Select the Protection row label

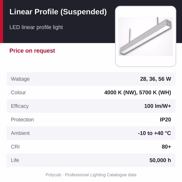pos(22,120)
